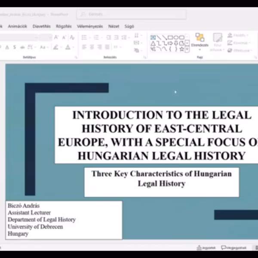Select the slide title text box

(x=157, y=135)
